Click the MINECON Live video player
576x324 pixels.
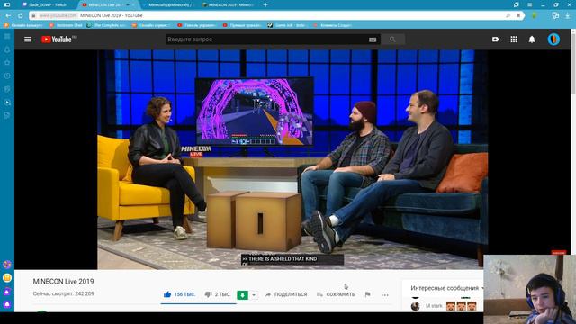(292, 159)
